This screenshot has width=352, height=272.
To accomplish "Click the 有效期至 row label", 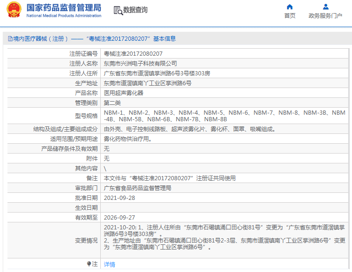I will (x=86, y=218).
